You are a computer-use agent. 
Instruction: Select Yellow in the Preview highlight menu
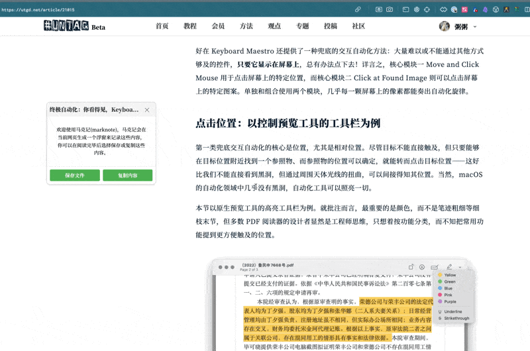[x=447, y=275]
